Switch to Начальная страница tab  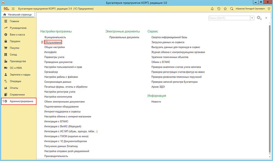click(17, 15)
